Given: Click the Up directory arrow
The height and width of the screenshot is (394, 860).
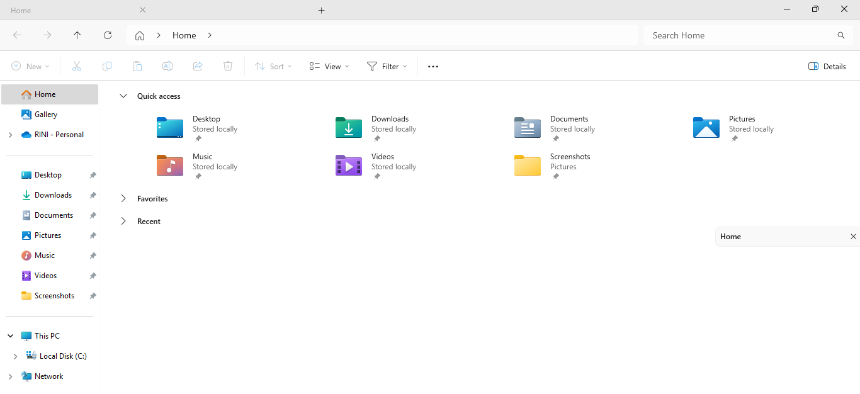Looking at the screenshot, I should point(77,35).
